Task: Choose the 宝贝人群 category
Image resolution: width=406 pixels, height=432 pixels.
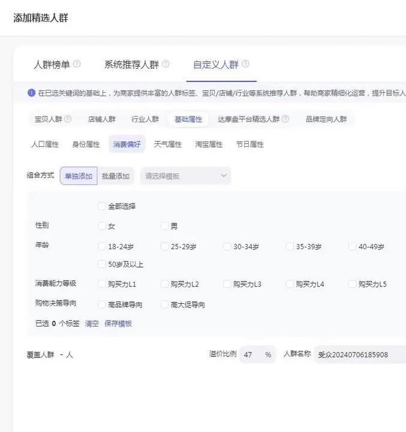Action: [48, 119]
